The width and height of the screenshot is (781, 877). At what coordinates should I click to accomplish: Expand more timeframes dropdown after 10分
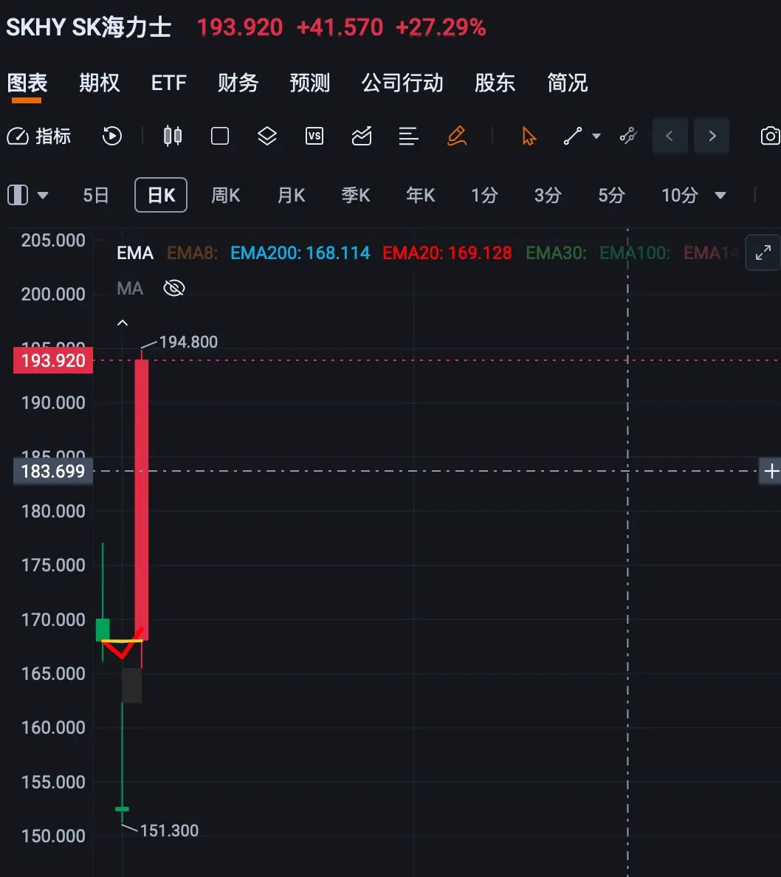tap(720, 196)
